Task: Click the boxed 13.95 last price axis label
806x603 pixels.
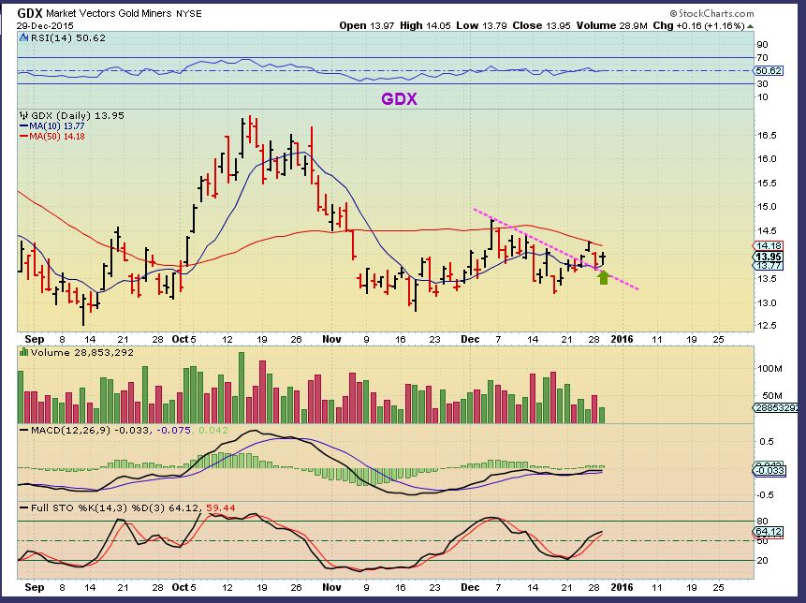Action: pyautogui.click(x=769, y=257)
